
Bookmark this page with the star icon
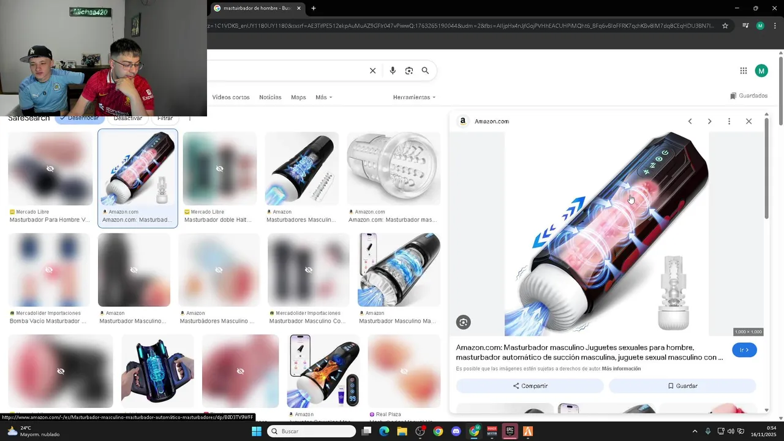click(725, 26)
